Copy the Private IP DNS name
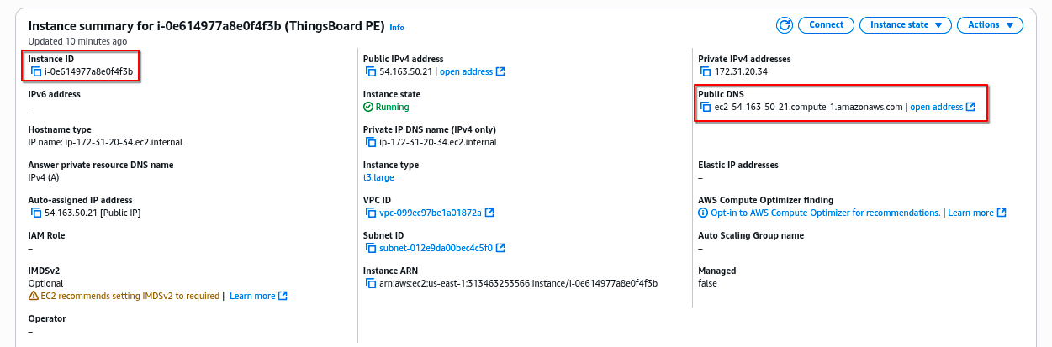1052x347 pixels. point(371,143)
